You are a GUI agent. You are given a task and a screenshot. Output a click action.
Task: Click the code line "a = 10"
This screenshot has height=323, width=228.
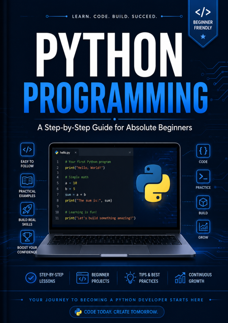71,183
